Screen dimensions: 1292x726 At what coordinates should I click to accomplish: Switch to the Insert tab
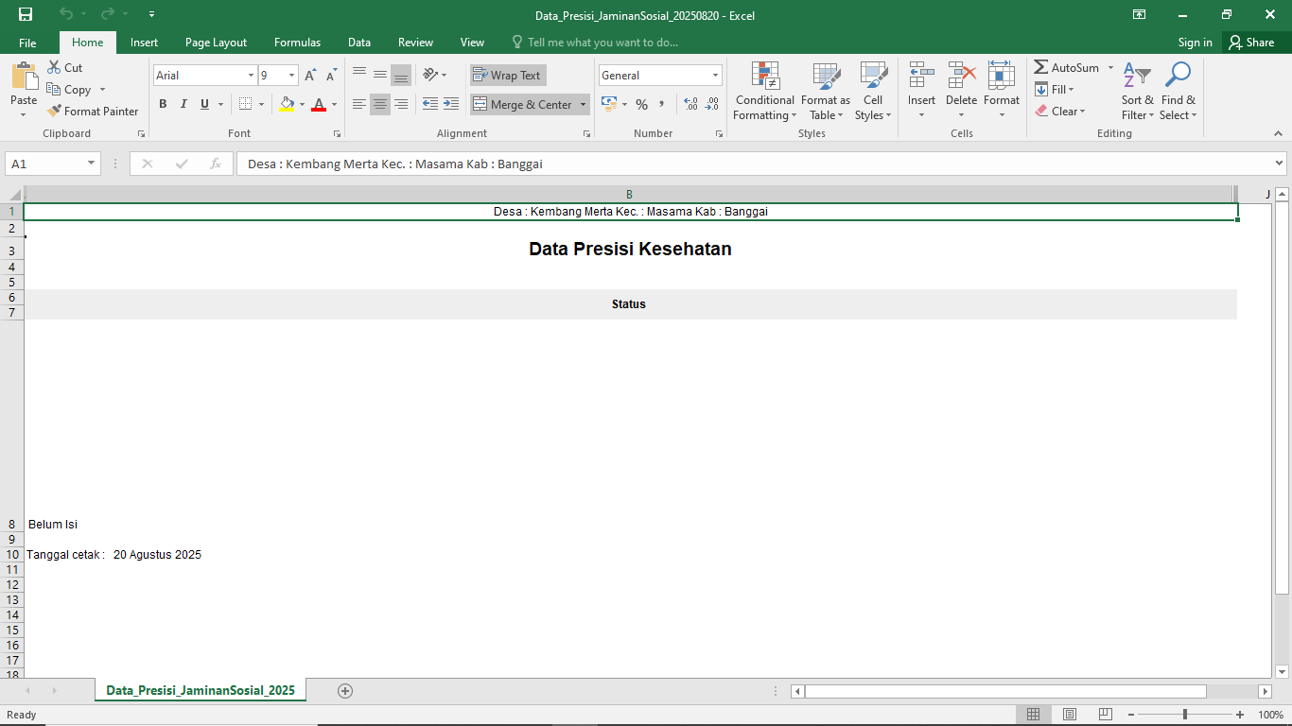pos(144,43)
